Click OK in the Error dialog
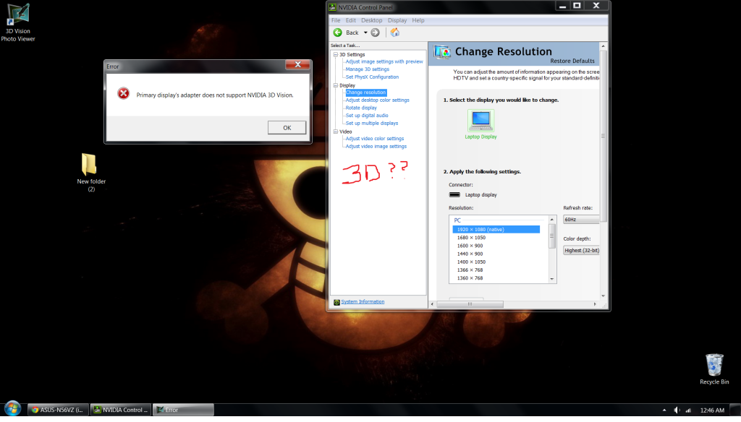This screenshot has height=422, width=741. [287, 127]
